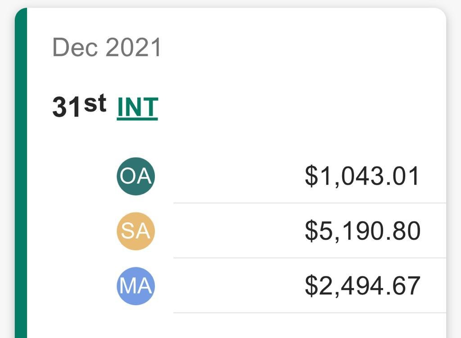Open the underlined INT link
461x338 pixels.
point(138,108)
